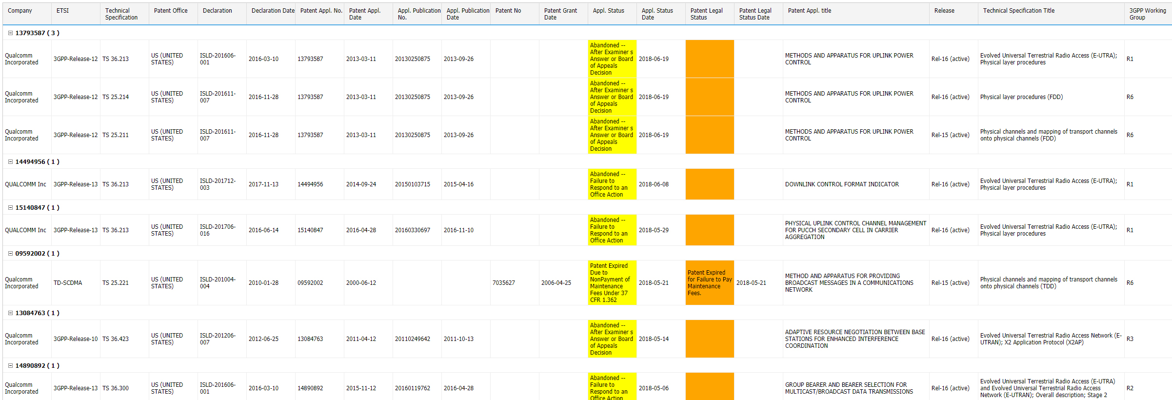Click Appl. Status Date column header
The image size is (1172, 400).
(x=661, y=14)
